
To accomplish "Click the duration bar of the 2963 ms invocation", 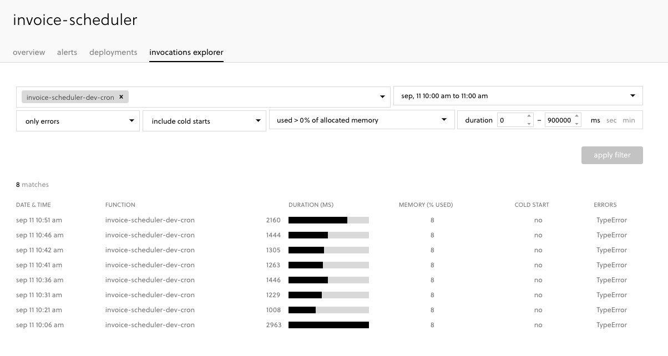I will (x=328, y=325).
